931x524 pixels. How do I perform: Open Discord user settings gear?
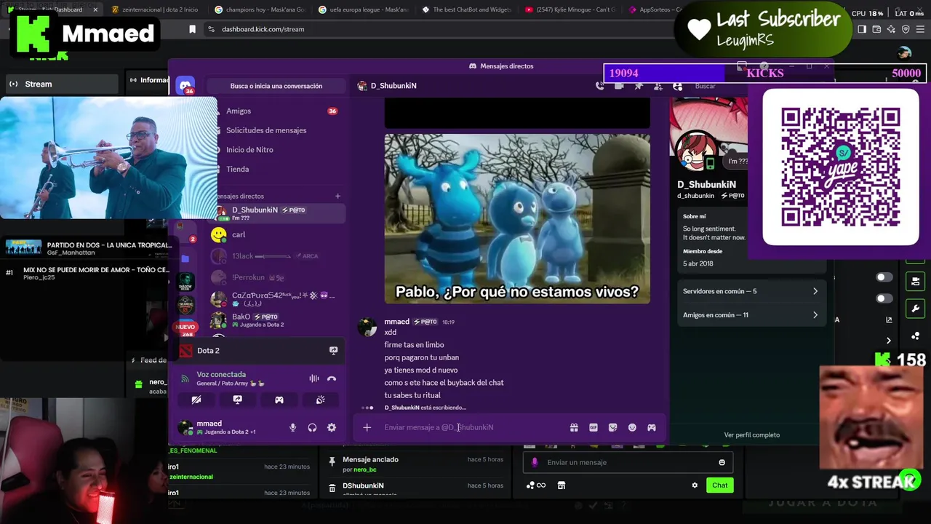tap(332, 427)
